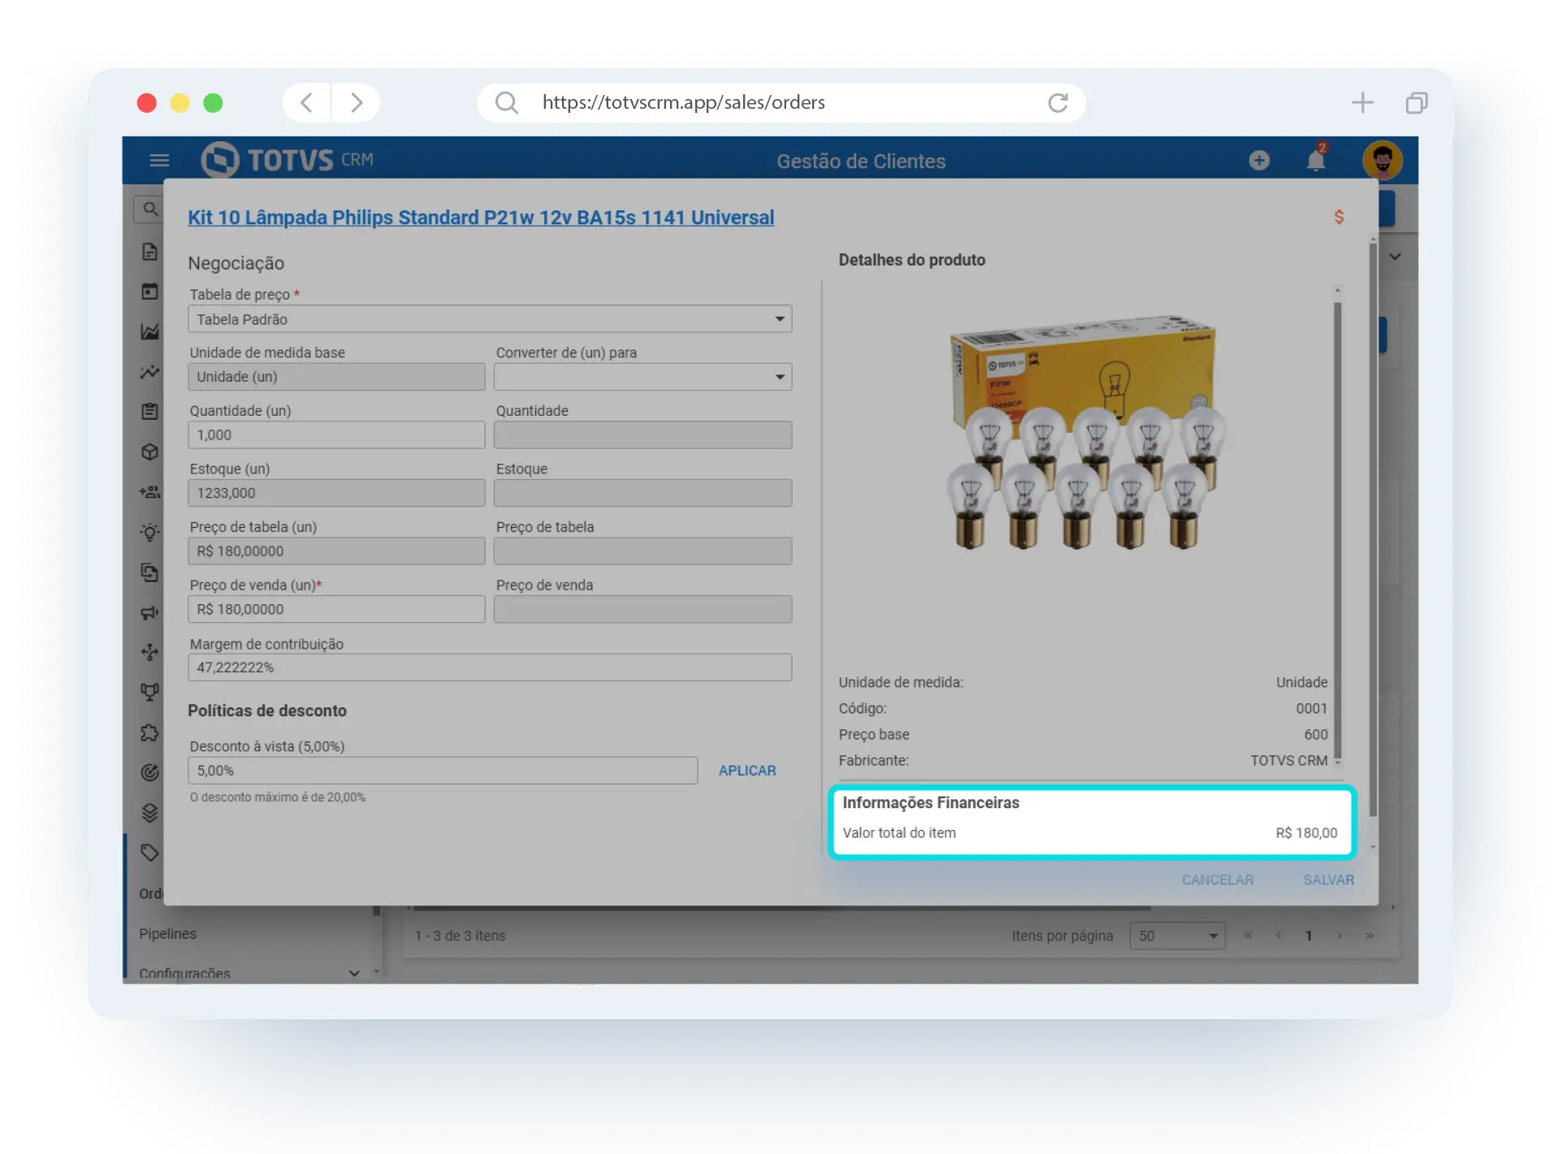This screenshot has width=1557, height=1154.
Task: Click the sidebar search magnifier icon
Action: coord(150,209)
